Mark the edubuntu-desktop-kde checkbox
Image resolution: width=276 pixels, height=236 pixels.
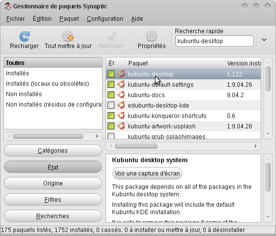tap(111, 105)
